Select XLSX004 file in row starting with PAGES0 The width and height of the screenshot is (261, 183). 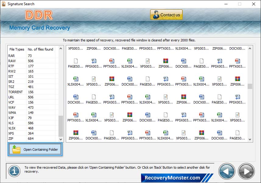click(129, 63)
